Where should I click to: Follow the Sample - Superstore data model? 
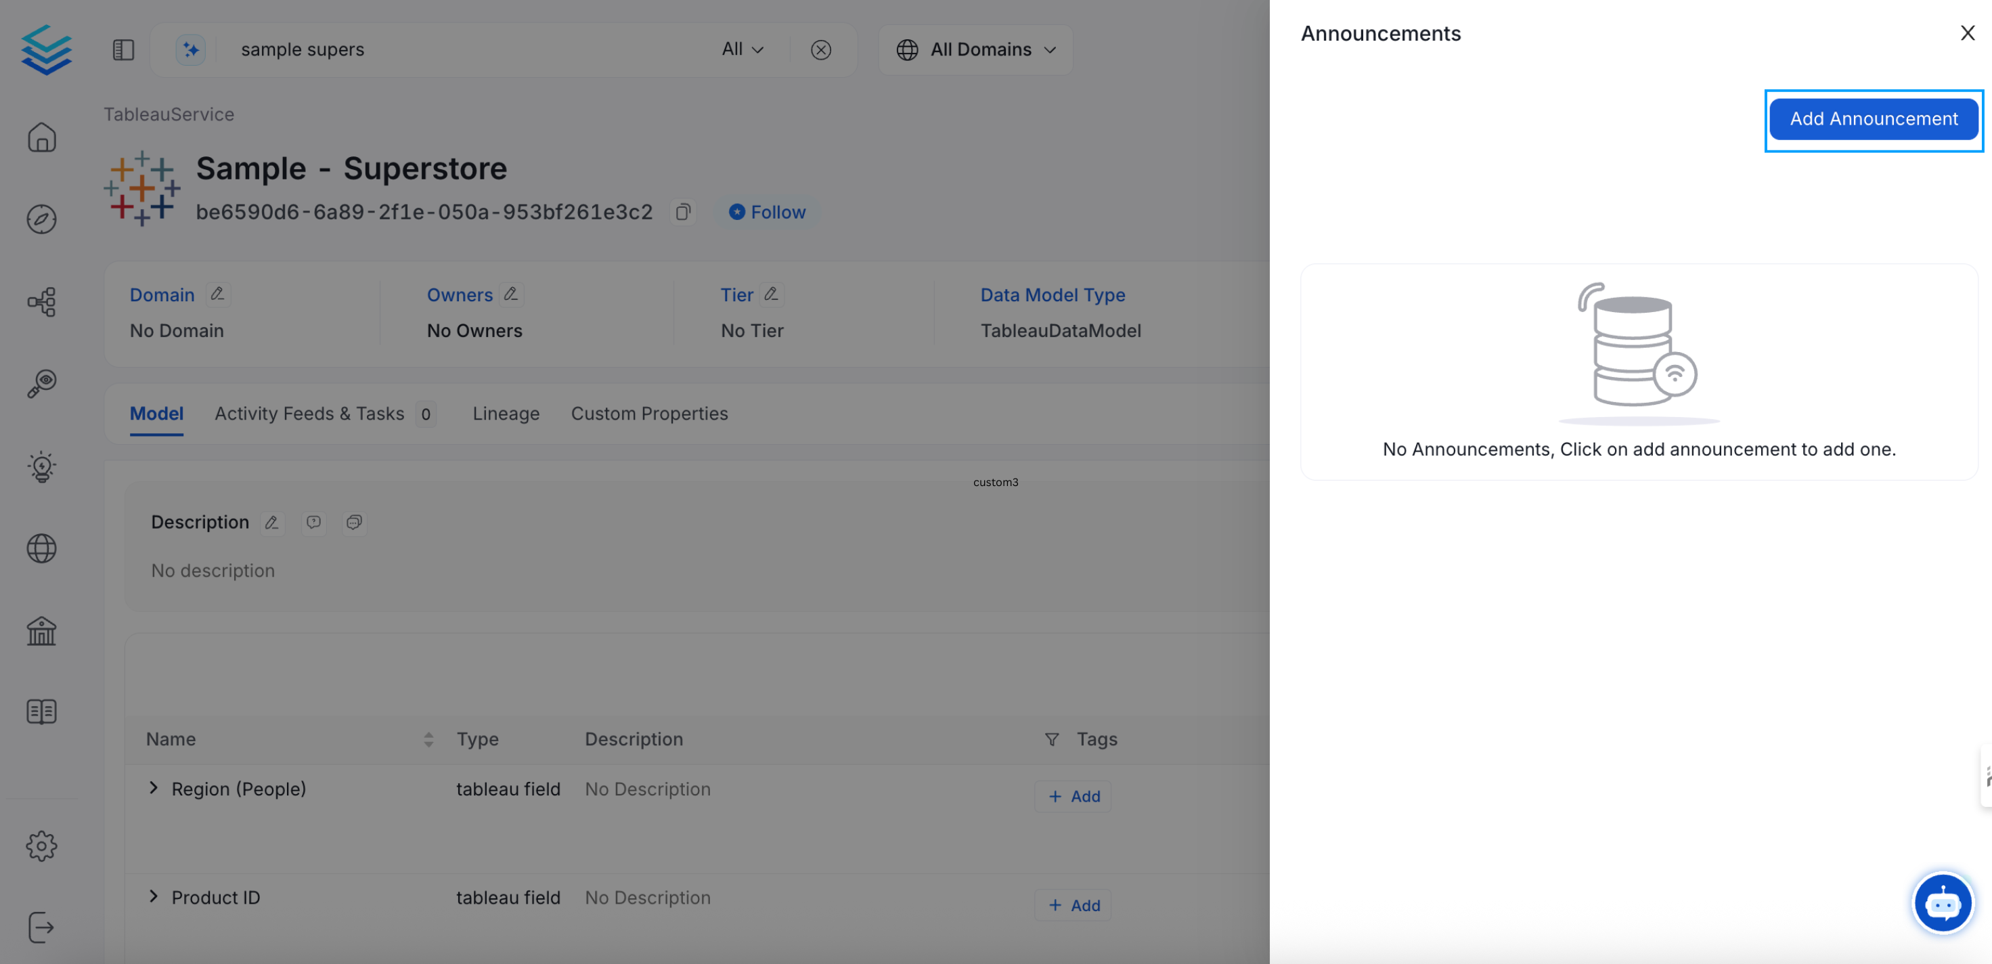point(767,212)
